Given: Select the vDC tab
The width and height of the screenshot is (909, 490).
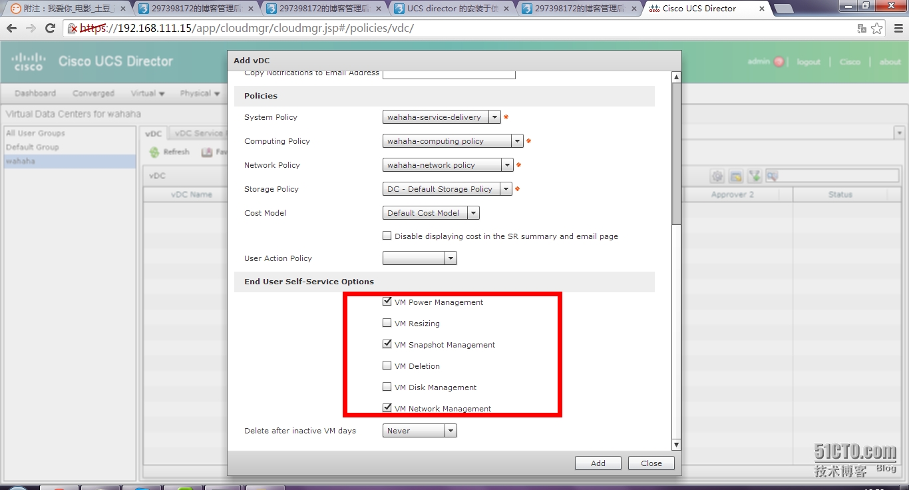Looking at the screenshot, I should [154, 133].
